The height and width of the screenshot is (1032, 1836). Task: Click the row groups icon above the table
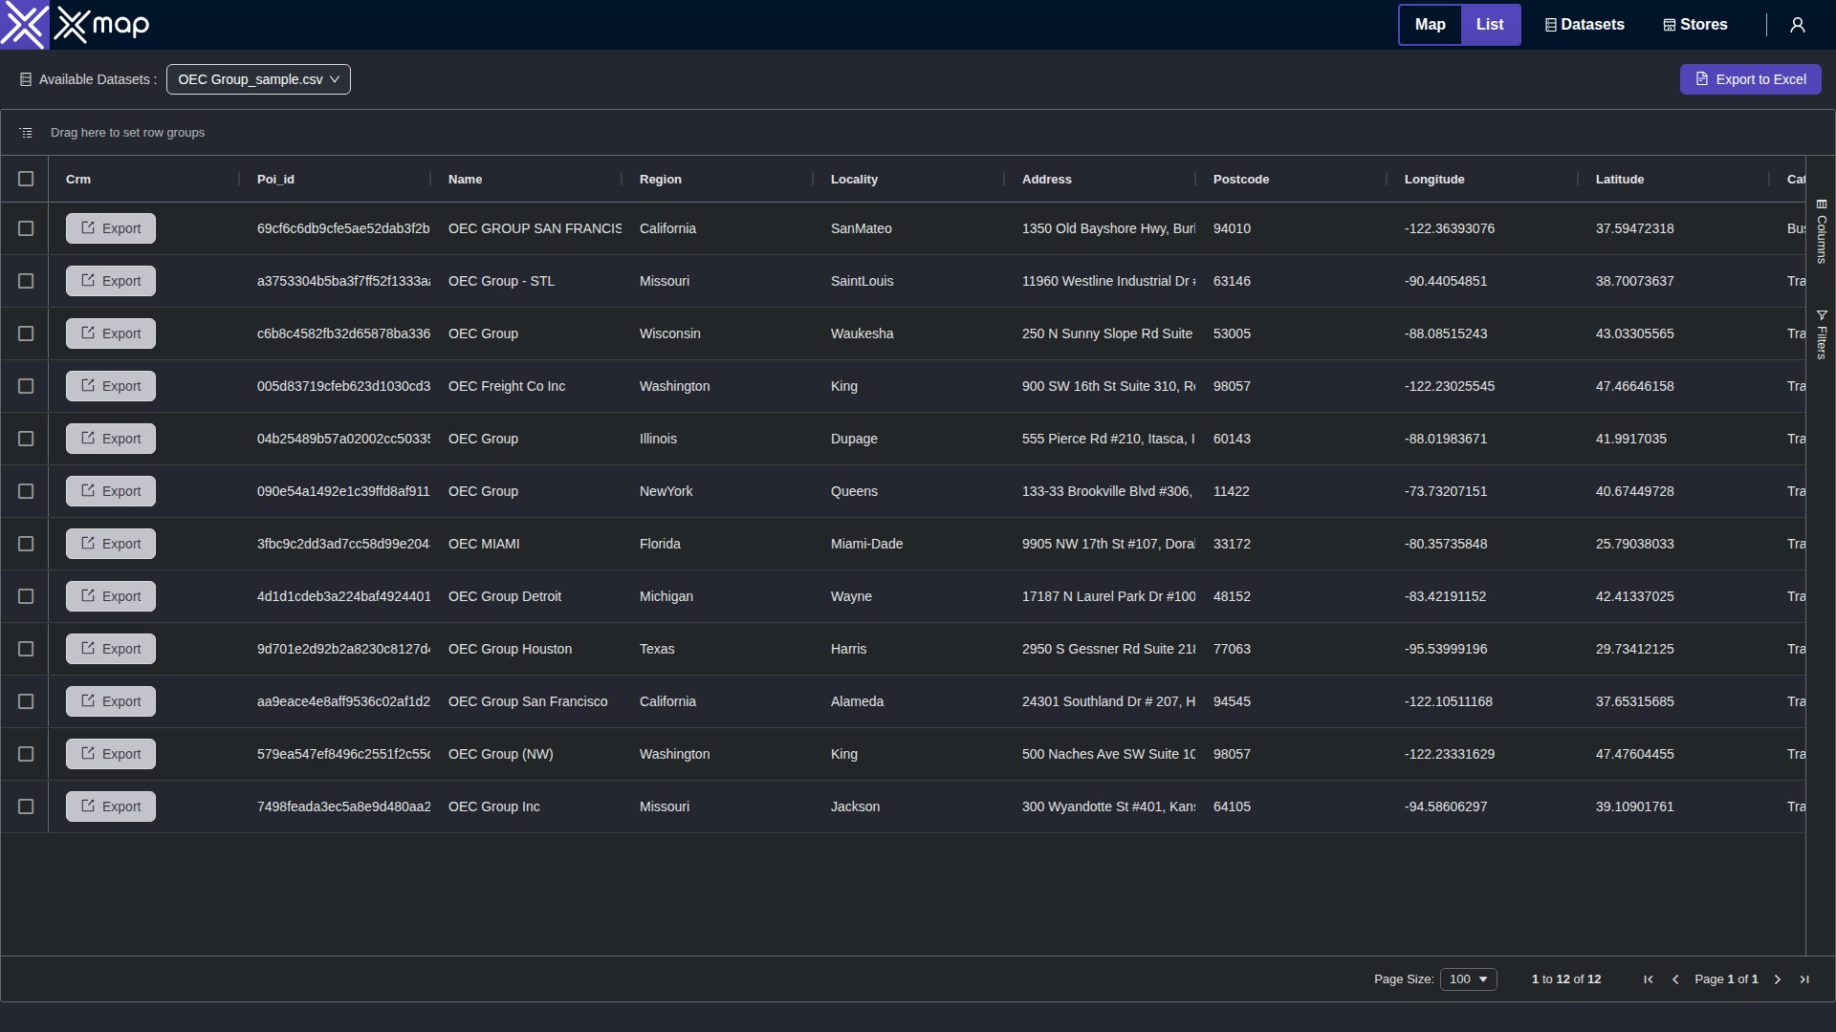click(x=25, y=132)
